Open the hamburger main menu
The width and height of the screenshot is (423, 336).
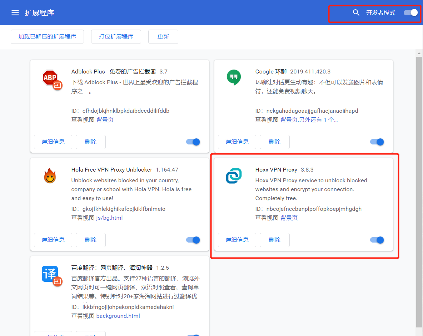pyautogui.click(x=15, y=12)
